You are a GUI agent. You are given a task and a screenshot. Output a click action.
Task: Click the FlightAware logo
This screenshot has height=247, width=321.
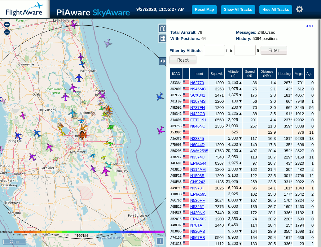(x=25, y=9)
